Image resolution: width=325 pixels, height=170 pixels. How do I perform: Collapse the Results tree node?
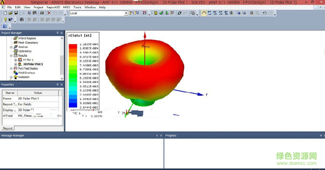click(11, 56)
